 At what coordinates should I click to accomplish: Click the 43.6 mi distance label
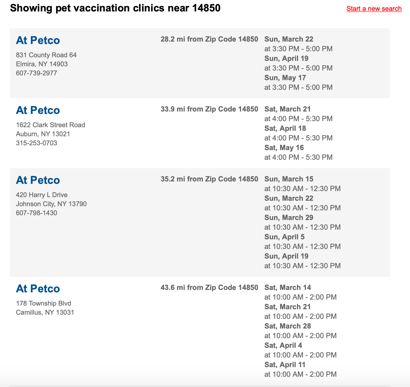(x=209, y=288)
